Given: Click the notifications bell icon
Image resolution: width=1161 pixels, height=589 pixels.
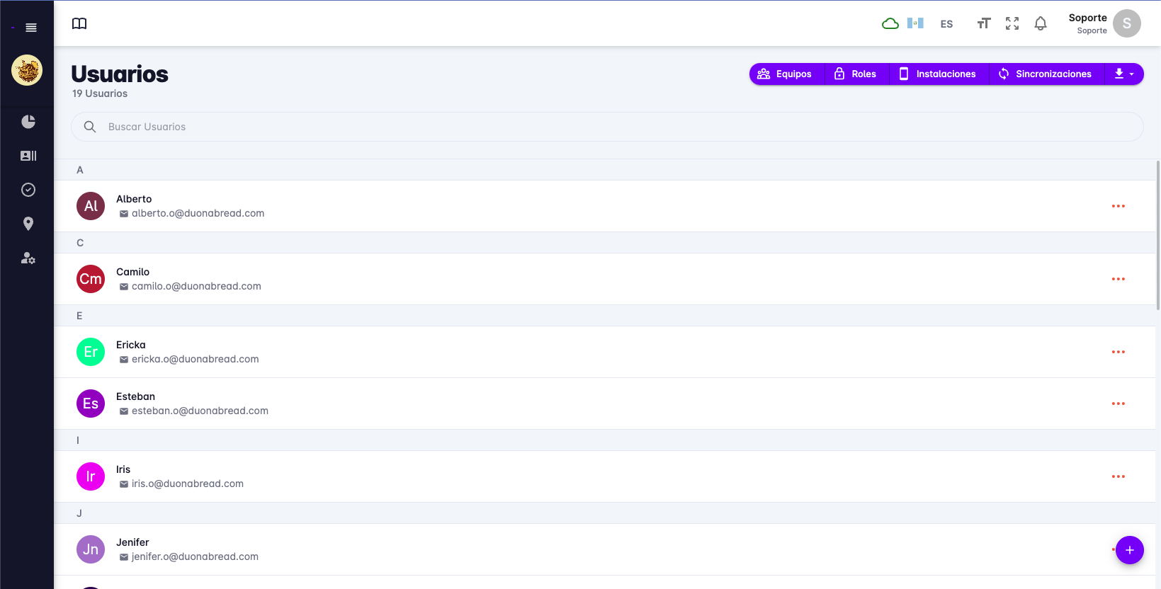Looking at the screenshot, I should (1040, 23).
